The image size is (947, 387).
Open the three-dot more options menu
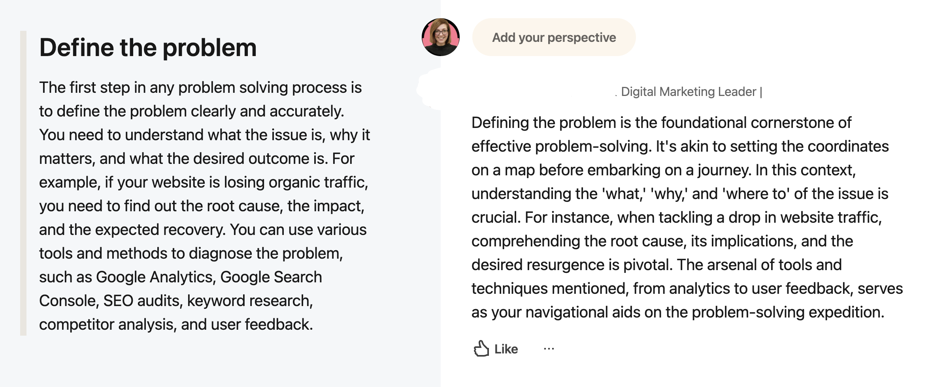pyautogui.click(x=549, y=349)
